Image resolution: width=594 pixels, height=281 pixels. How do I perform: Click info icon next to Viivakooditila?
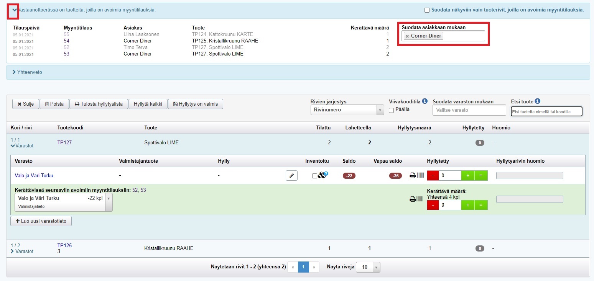pyautogui.click(x=425, y=101)
